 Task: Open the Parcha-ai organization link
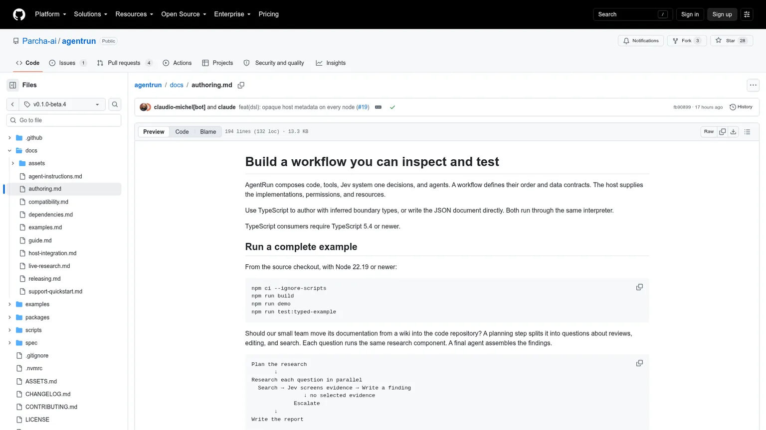(x=39, y=41)
